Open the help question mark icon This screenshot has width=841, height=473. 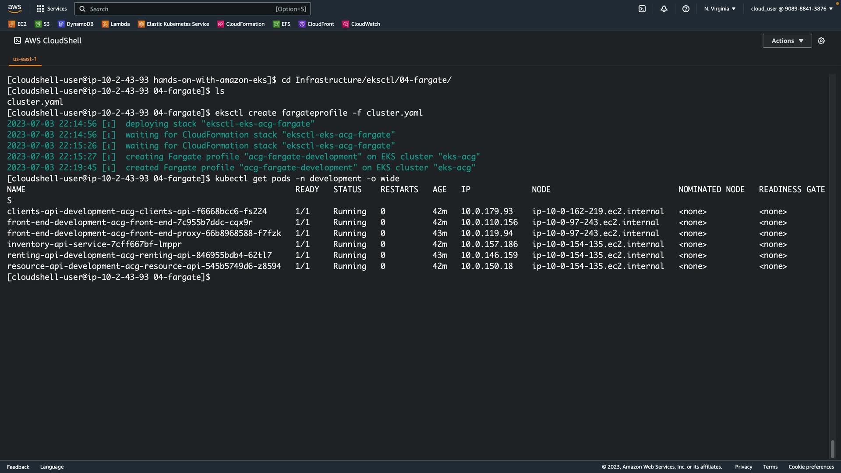pos(686,9)
